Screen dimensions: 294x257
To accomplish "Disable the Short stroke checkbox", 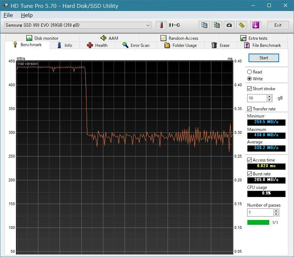I will pos(250,89).
